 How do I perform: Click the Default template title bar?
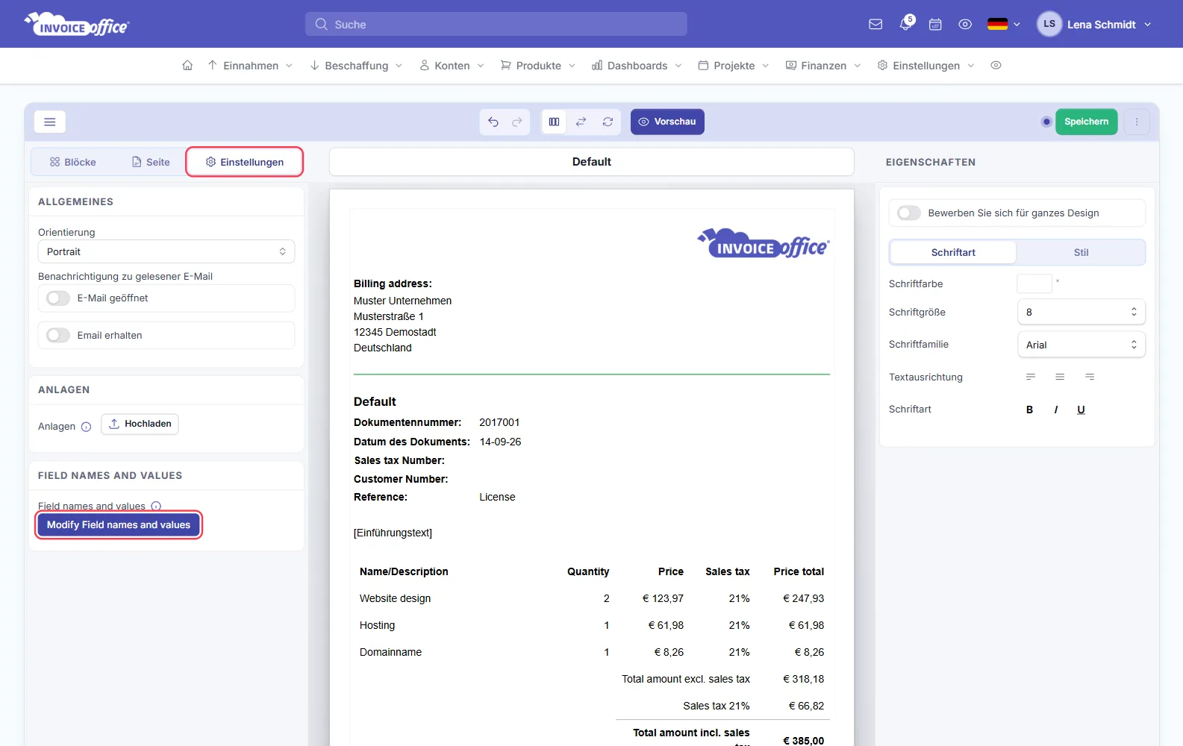592,162
